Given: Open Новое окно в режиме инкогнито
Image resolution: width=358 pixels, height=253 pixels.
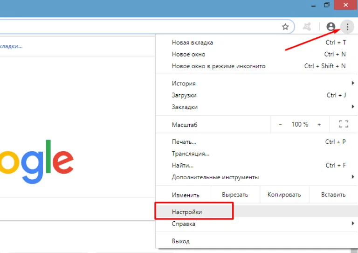Looking at the screenshot, I should 256,66.
